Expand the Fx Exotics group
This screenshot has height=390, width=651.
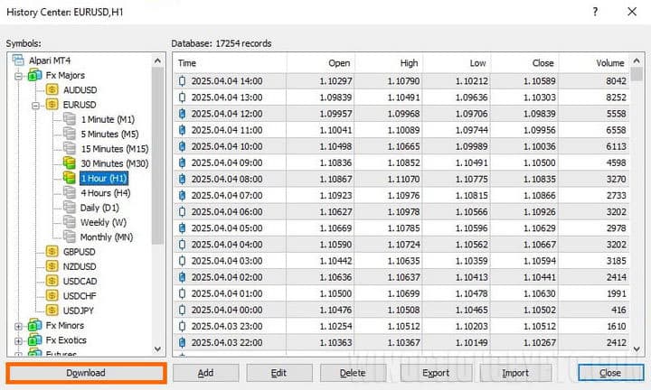coord(20,340)
